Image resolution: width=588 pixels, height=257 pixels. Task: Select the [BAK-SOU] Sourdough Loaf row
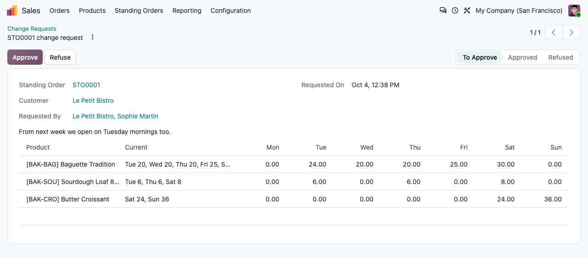[294, 182]
